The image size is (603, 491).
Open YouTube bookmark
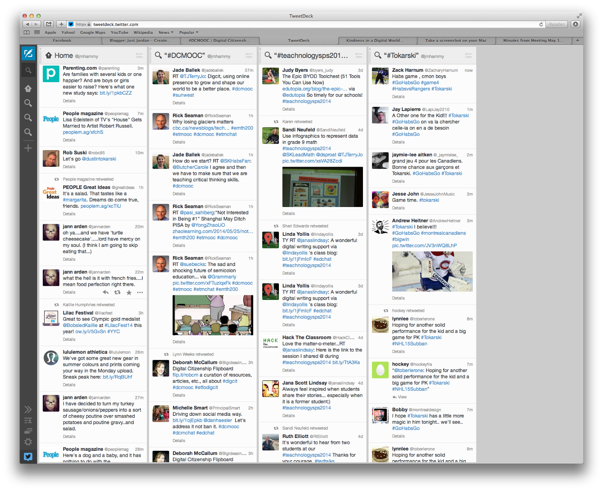[119, 33]
